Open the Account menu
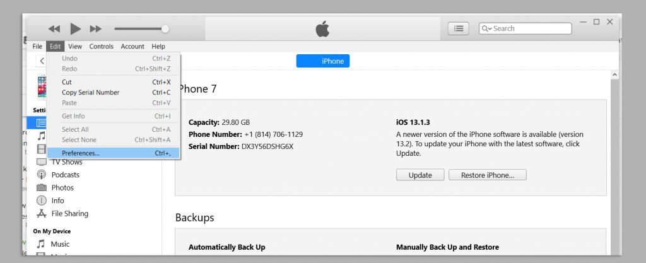Screen dimensions: 646x263 (x=132, y=46)
